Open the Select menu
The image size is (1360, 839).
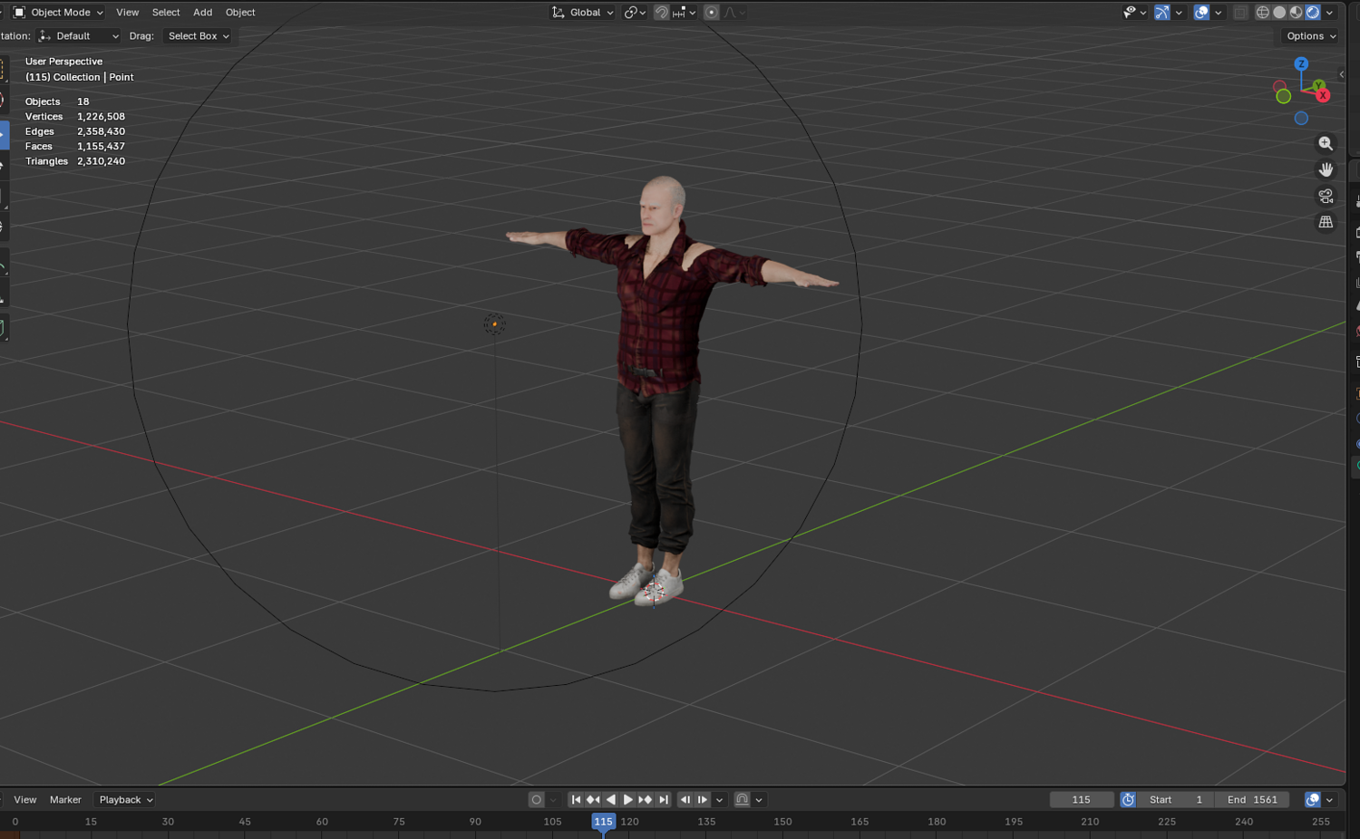[x=166, y=13]
